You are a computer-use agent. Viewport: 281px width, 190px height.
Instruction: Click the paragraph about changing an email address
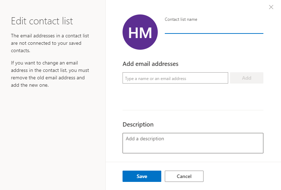coord(50,74)
